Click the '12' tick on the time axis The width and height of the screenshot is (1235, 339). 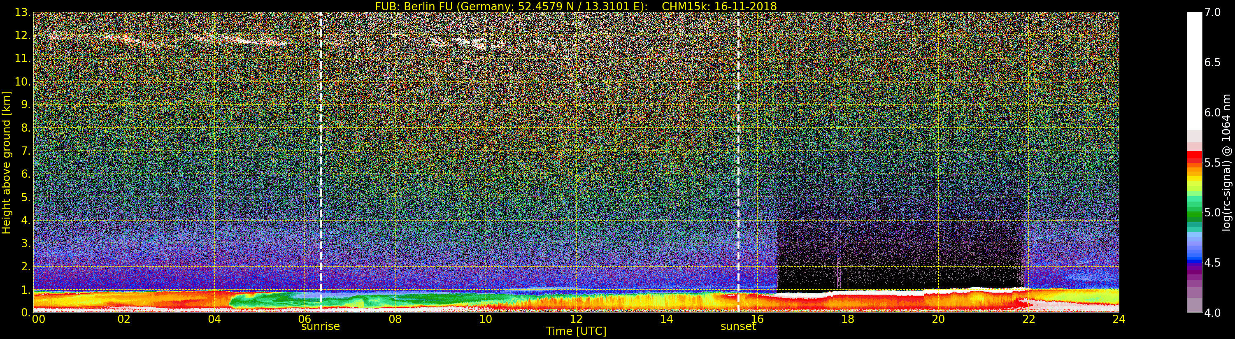(x=576, y=319)
